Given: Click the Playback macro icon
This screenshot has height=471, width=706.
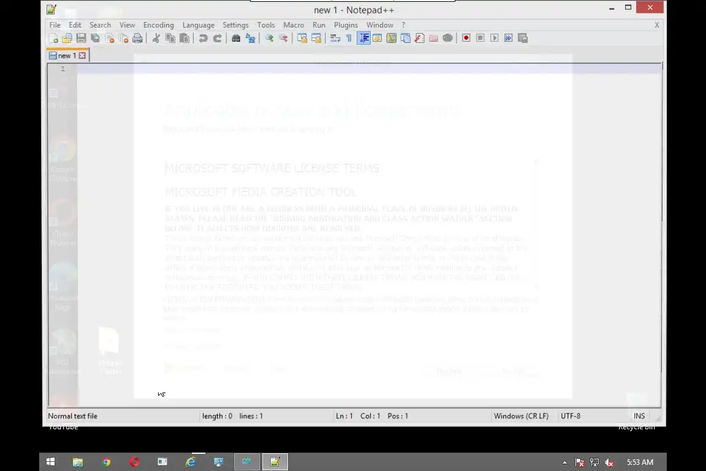Looking at the screenshot, I should tap(495, 38).
